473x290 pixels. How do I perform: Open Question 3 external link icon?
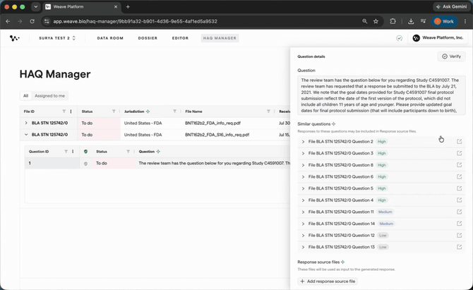pos(459,153)
